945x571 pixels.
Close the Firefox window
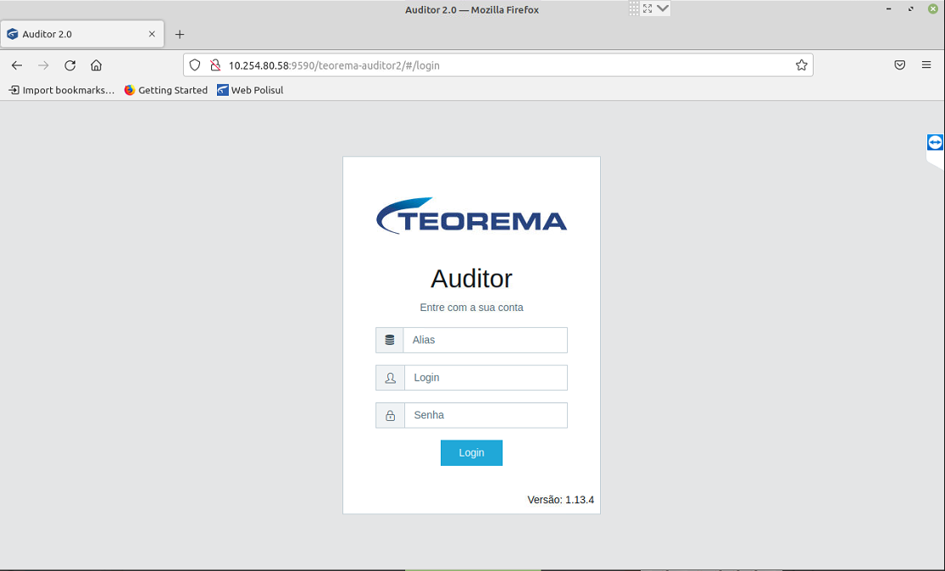pos(932,9)
